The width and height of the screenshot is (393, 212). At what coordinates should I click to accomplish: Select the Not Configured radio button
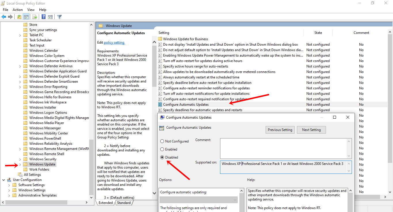(162, 141)
